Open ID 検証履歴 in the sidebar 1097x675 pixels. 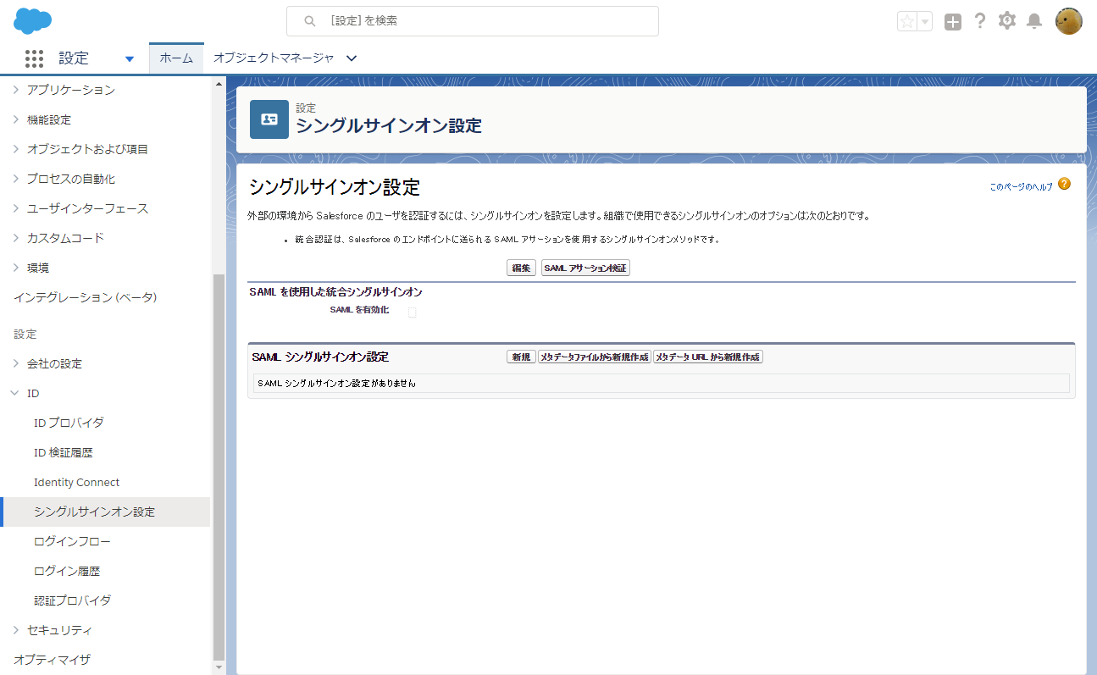tap(63, 452)
